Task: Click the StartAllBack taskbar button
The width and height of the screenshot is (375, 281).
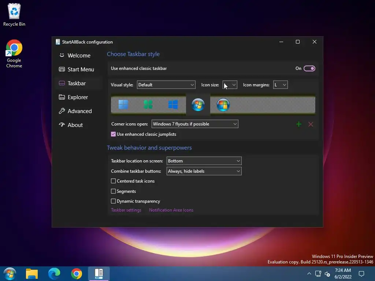Action: coord(99,274)
